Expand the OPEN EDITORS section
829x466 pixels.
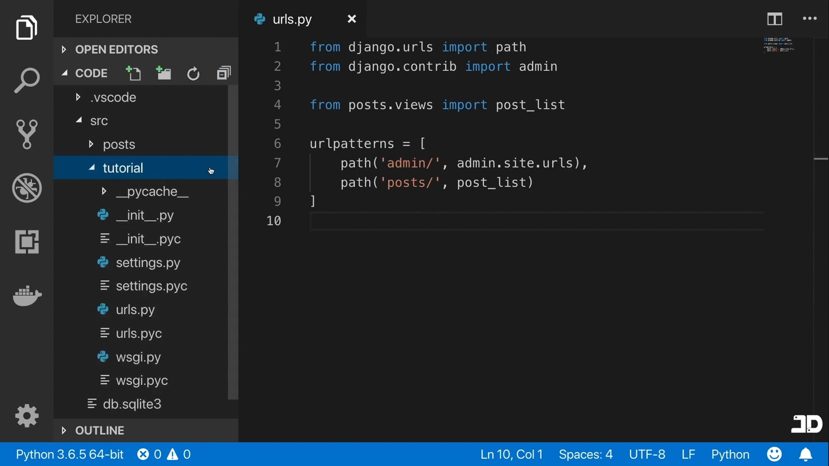116,49
